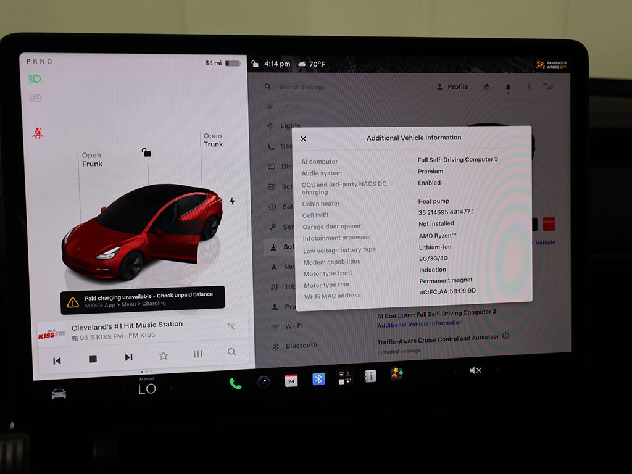Tap the LO climate temperature setting
This screenshot has height=474, width=632.
click(x=147, y=388)
